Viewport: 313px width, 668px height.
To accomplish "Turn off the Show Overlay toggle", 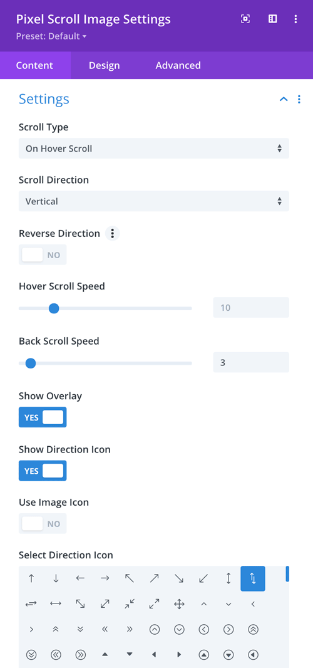I will coord(43,417).
